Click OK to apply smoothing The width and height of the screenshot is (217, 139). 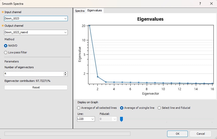pyautogui.click(x=177, y=134)
